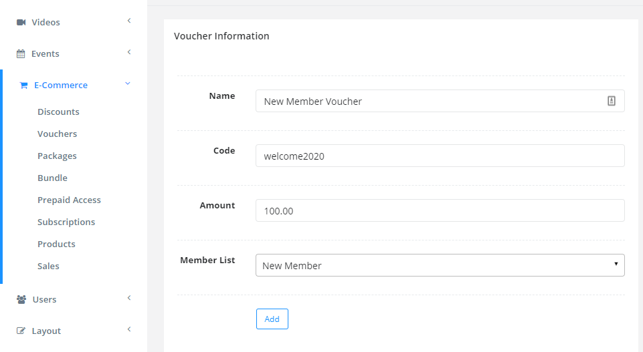This screenshot has width=643, height=352.
Task: Focus the Code field containing welcome2020
Action: pos(440,156)
